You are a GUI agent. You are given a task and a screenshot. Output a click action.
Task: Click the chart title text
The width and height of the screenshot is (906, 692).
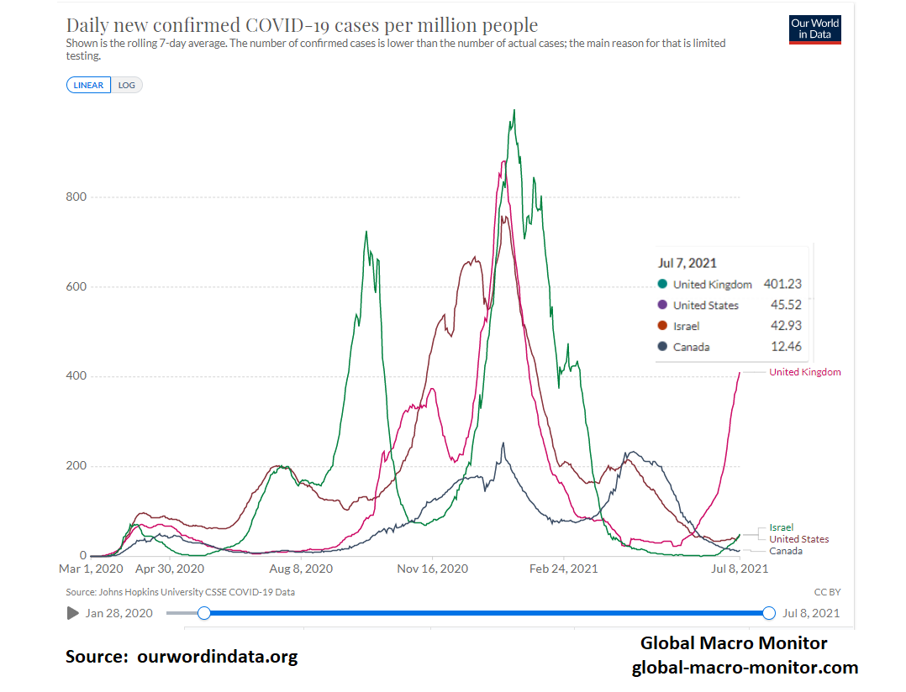[x=302, y=25]
